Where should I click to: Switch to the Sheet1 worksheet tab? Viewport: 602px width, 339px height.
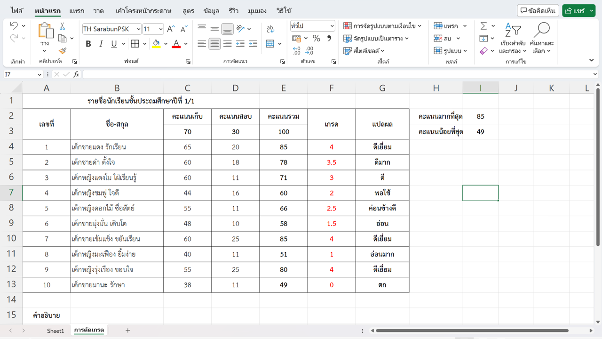click(x=55, y=331)
